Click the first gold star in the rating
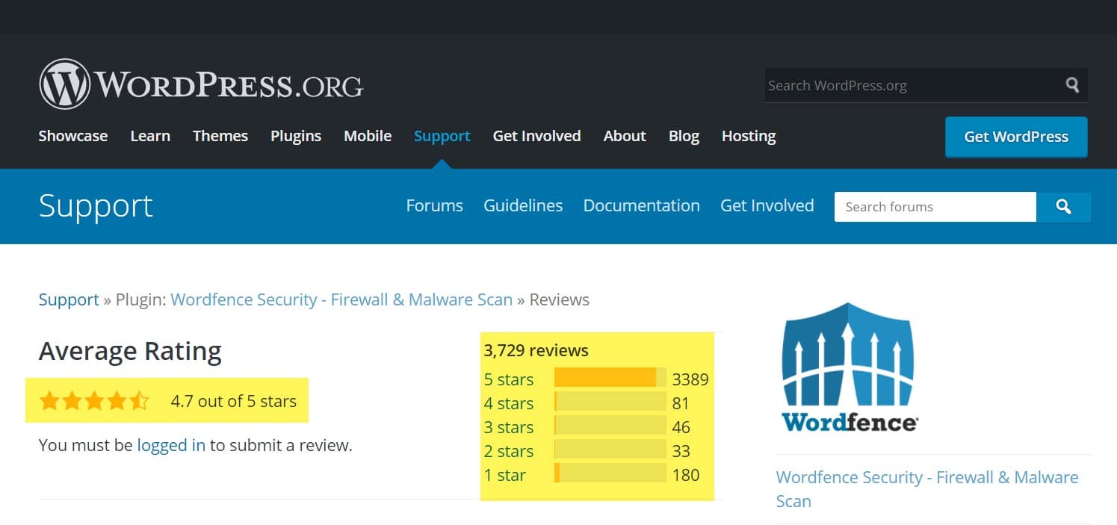Image resolution: width=1117 pixels, height=525 pixels. pyautogui.click(x=50, y=400)
